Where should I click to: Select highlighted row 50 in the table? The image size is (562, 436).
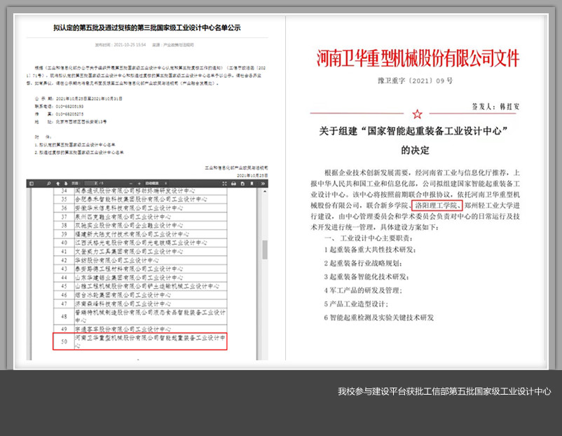point(140,341)
